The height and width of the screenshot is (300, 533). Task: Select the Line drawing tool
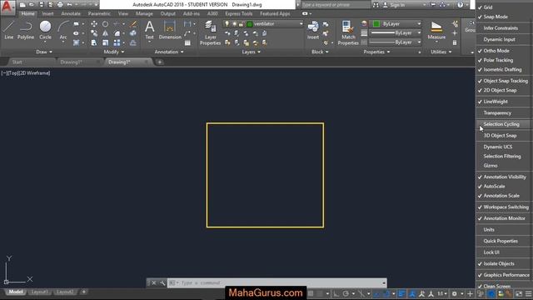[x=9, y=30]
